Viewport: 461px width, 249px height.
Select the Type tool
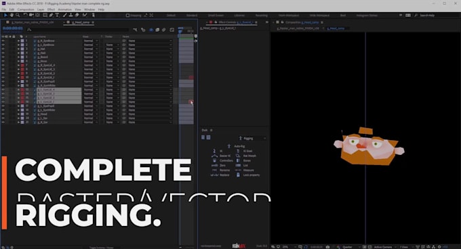pos(57,16)
